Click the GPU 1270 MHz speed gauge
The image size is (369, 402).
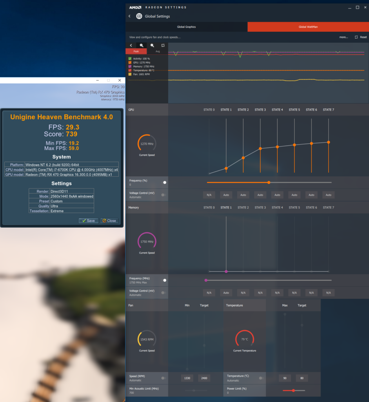point(147,144)
